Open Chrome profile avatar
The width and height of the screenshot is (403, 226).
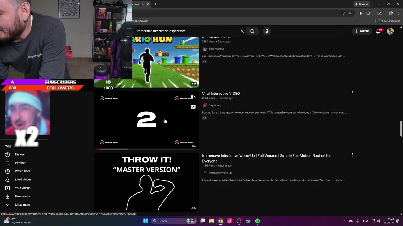click(x=391, y=13)
